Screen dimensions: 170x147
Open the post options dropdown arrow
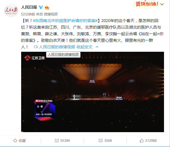click(x=162, y=4)
